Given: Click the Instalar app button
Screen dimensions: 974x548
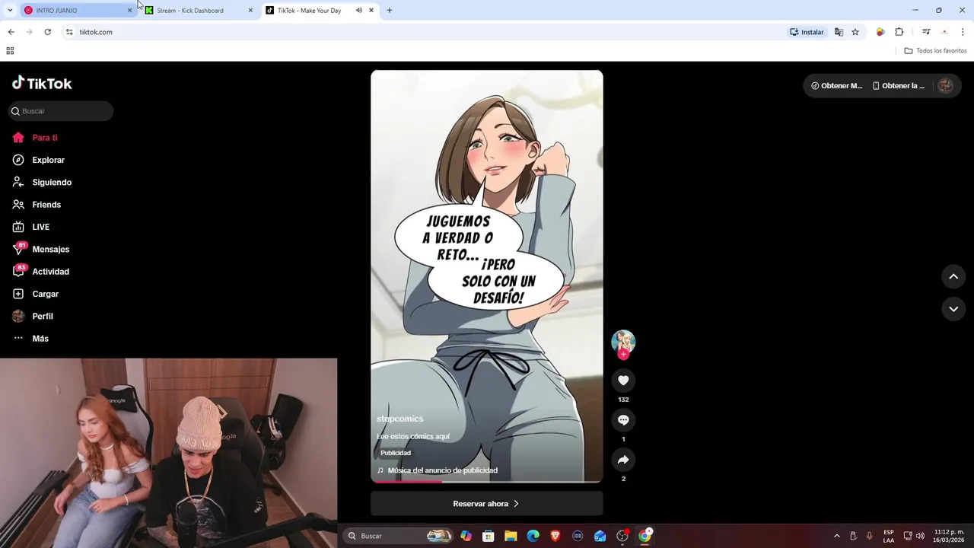Looking at the screenshot, I should click(x=807, y=32).
